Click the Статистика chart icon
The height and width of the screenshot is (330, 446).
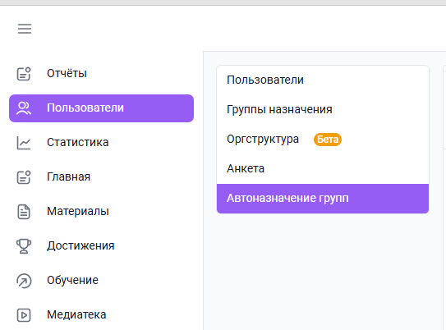coord(24,143)
